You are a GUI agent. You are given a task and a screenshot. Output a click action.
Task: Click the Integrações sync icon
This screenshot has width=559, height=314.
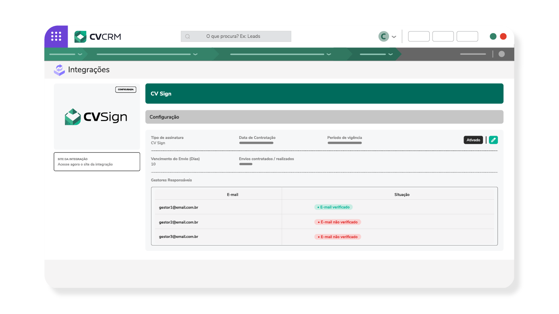[59, 70]
